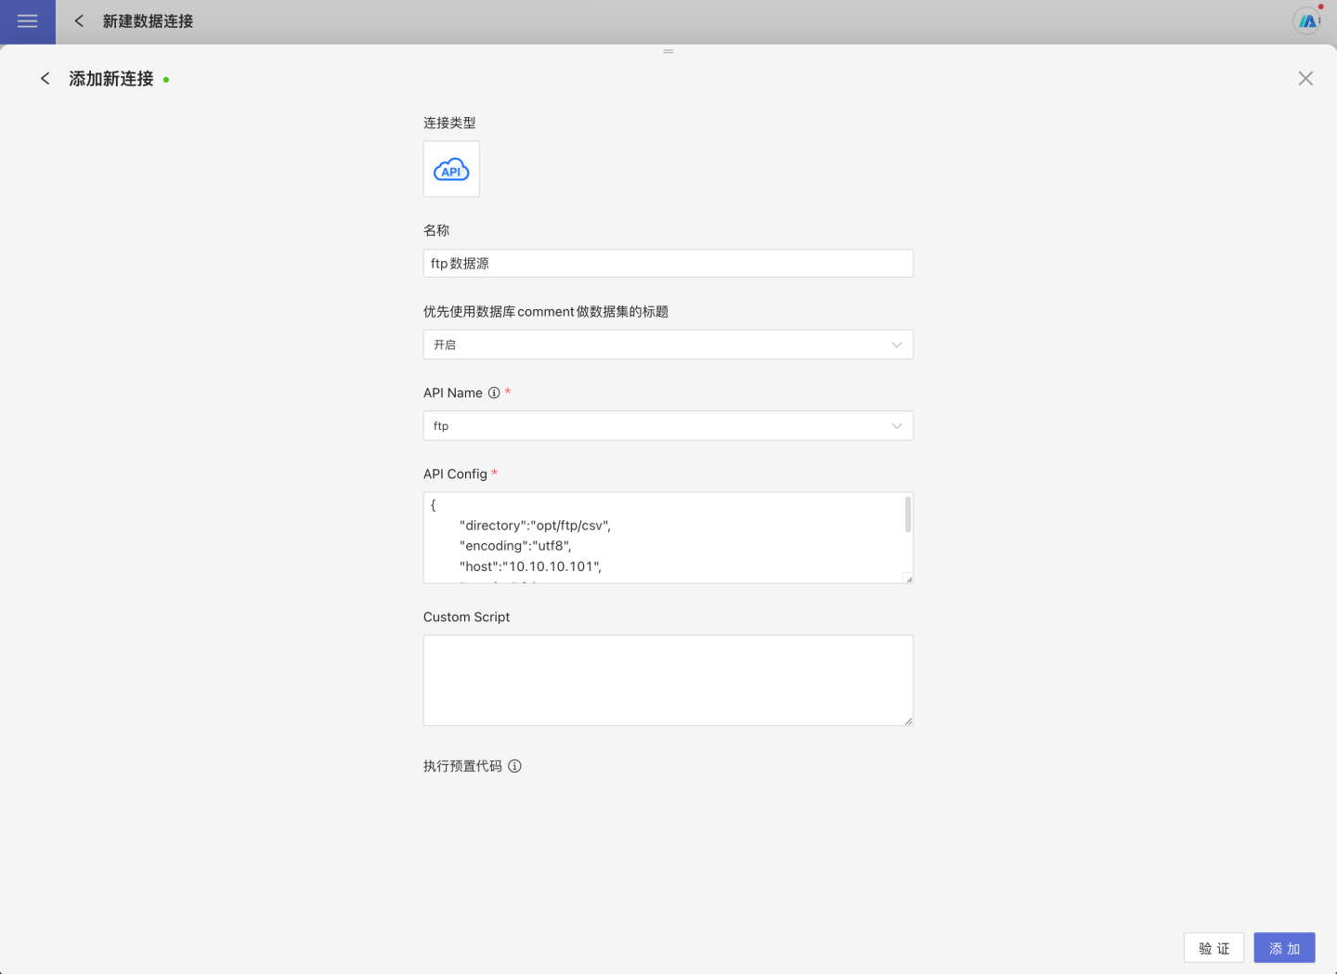Click the API Config scrollbar
The height and width of the screenshot is (974, 1337).
907,514
